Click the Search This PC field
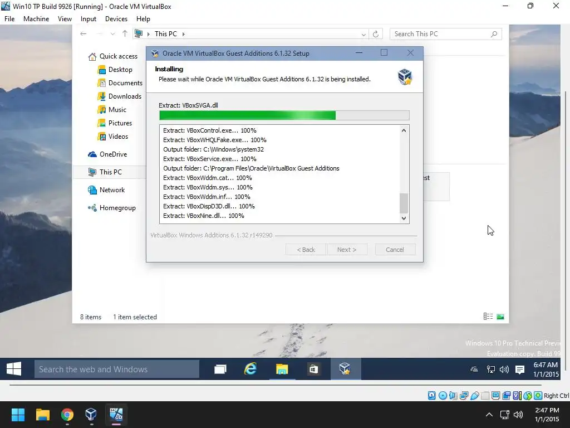The width and height of the screenshot is (570, 428). (446, 34)
